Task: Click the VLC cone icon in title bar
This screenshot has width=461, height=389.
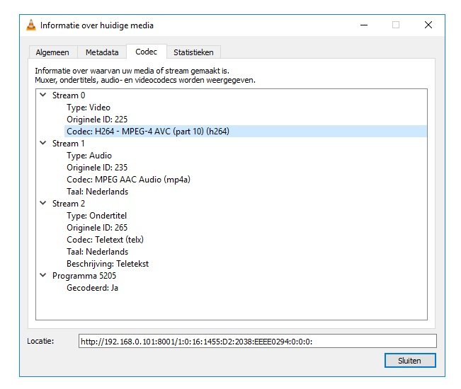Action: pos(31,25)
